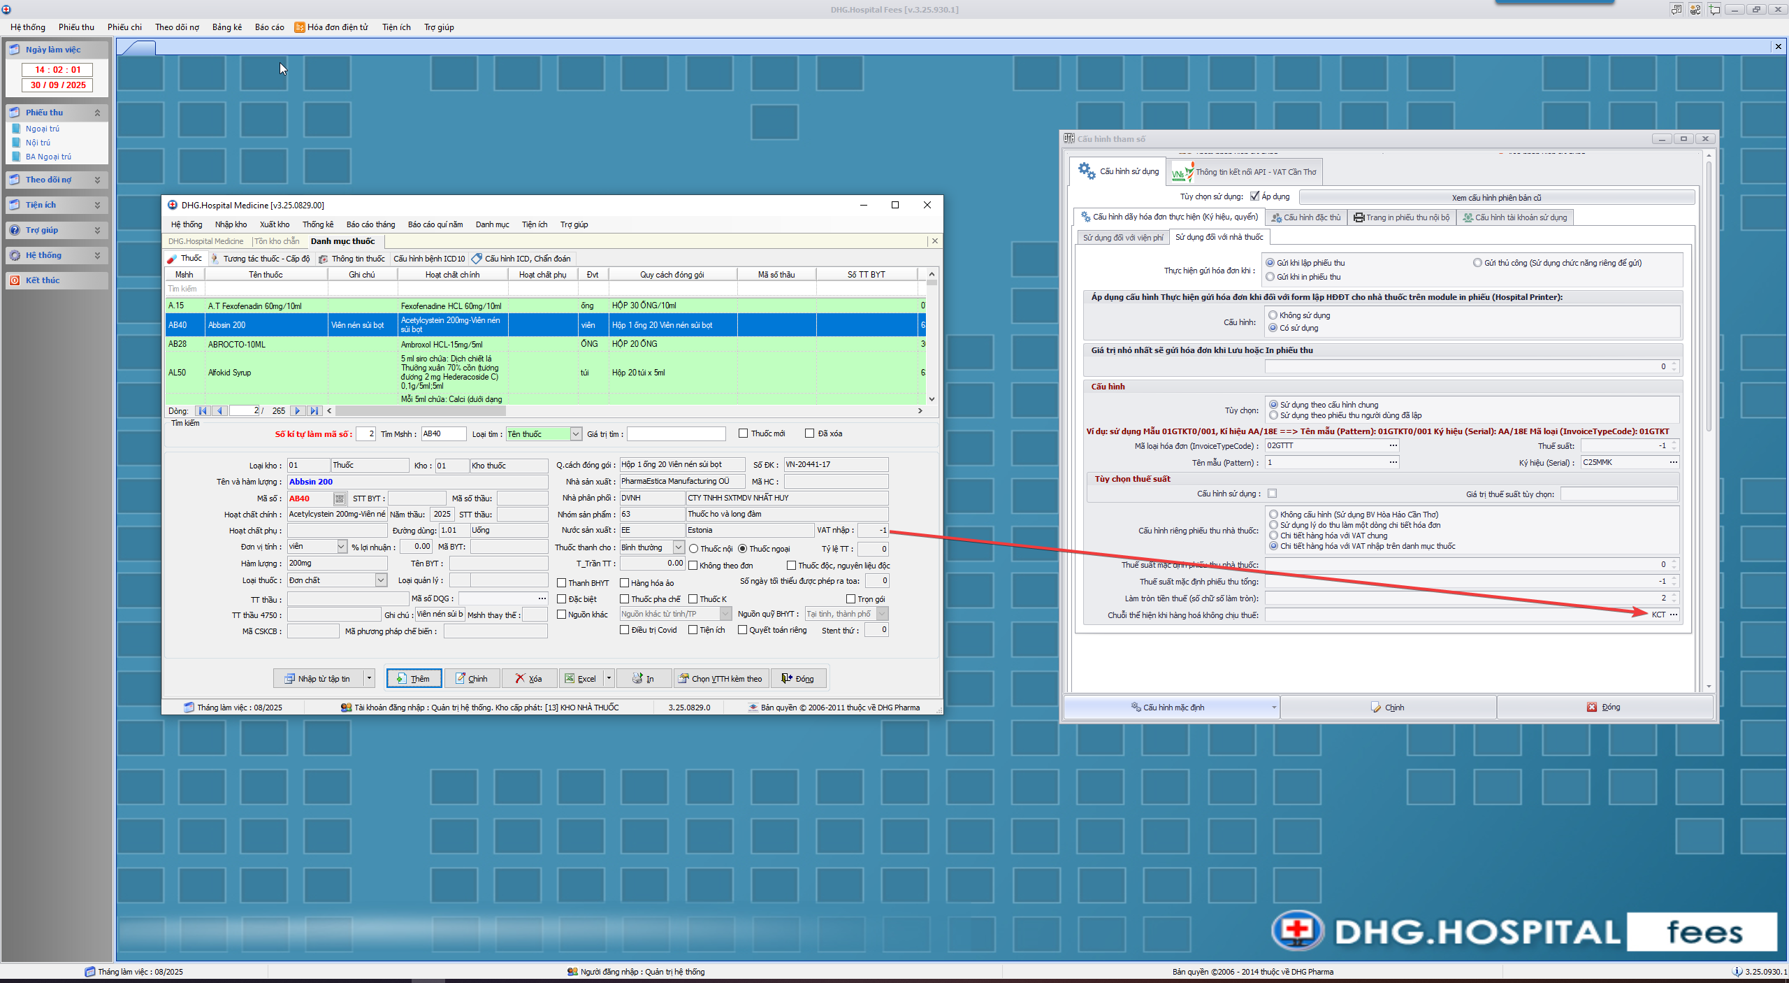The width and height of the screenshot is (1789, 983).
Task: Open the Báo cáo tháng menu
Action: pyautogui.click(x=370, y=224)
